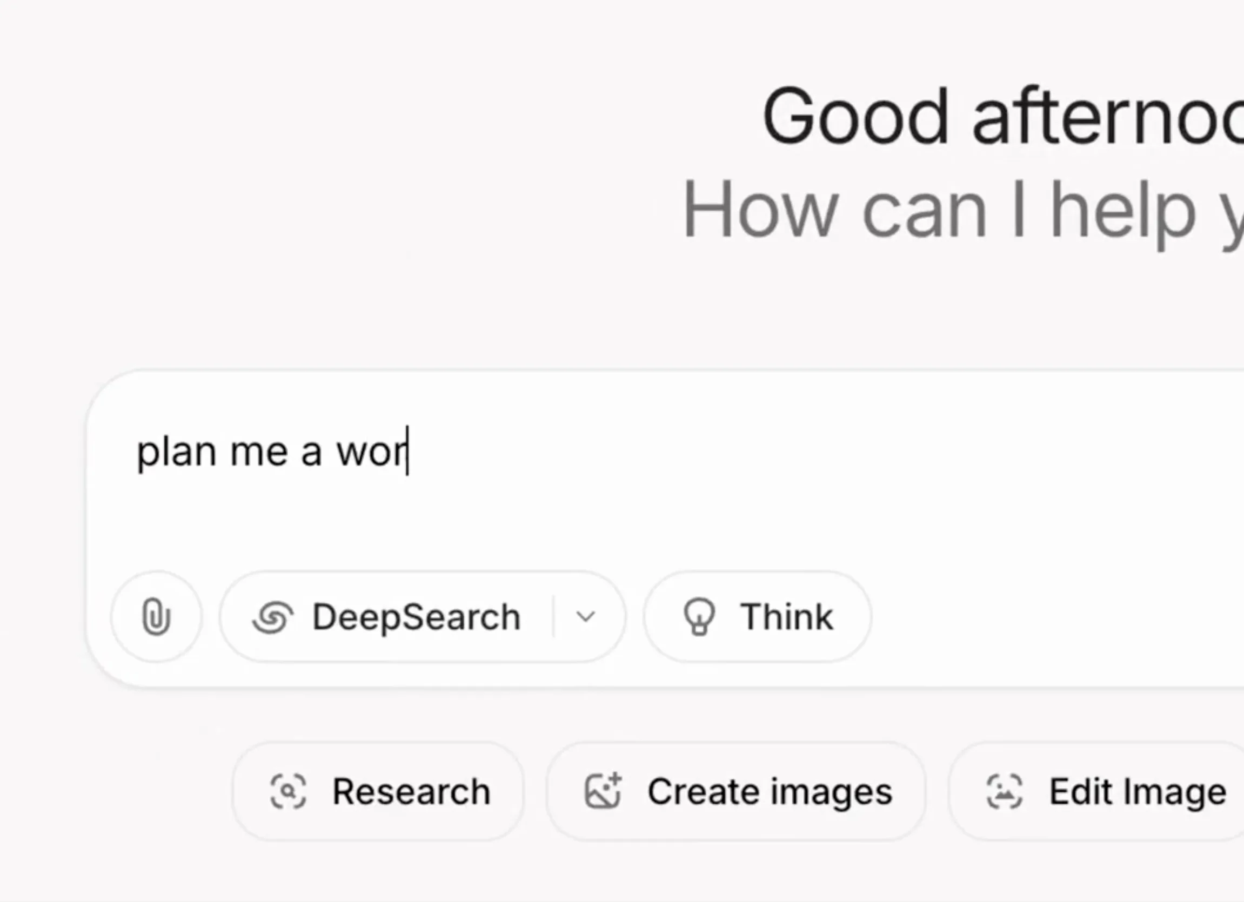1244x902 pixels.
Task: Click the Create images picture icon
Action: (603, 791)
